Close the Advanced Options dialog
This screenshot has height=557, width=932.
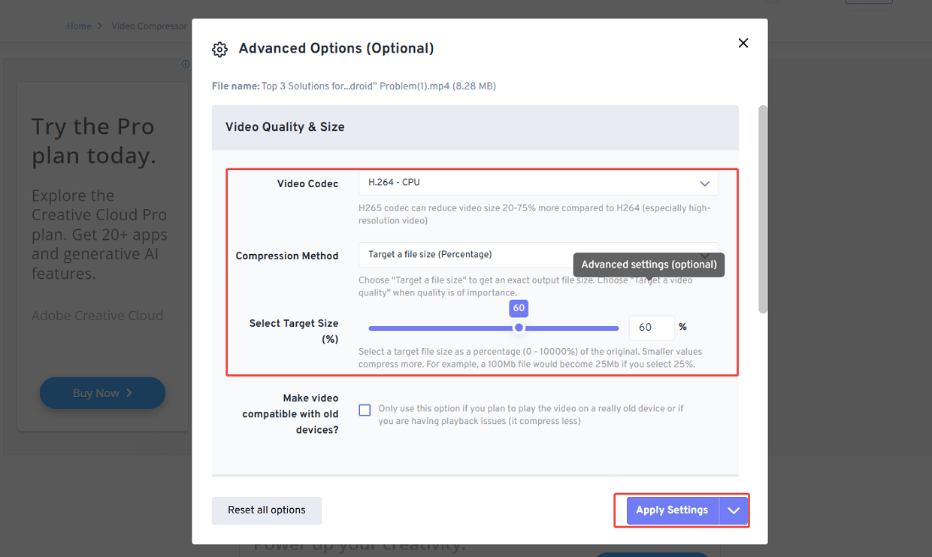point(743,43)
